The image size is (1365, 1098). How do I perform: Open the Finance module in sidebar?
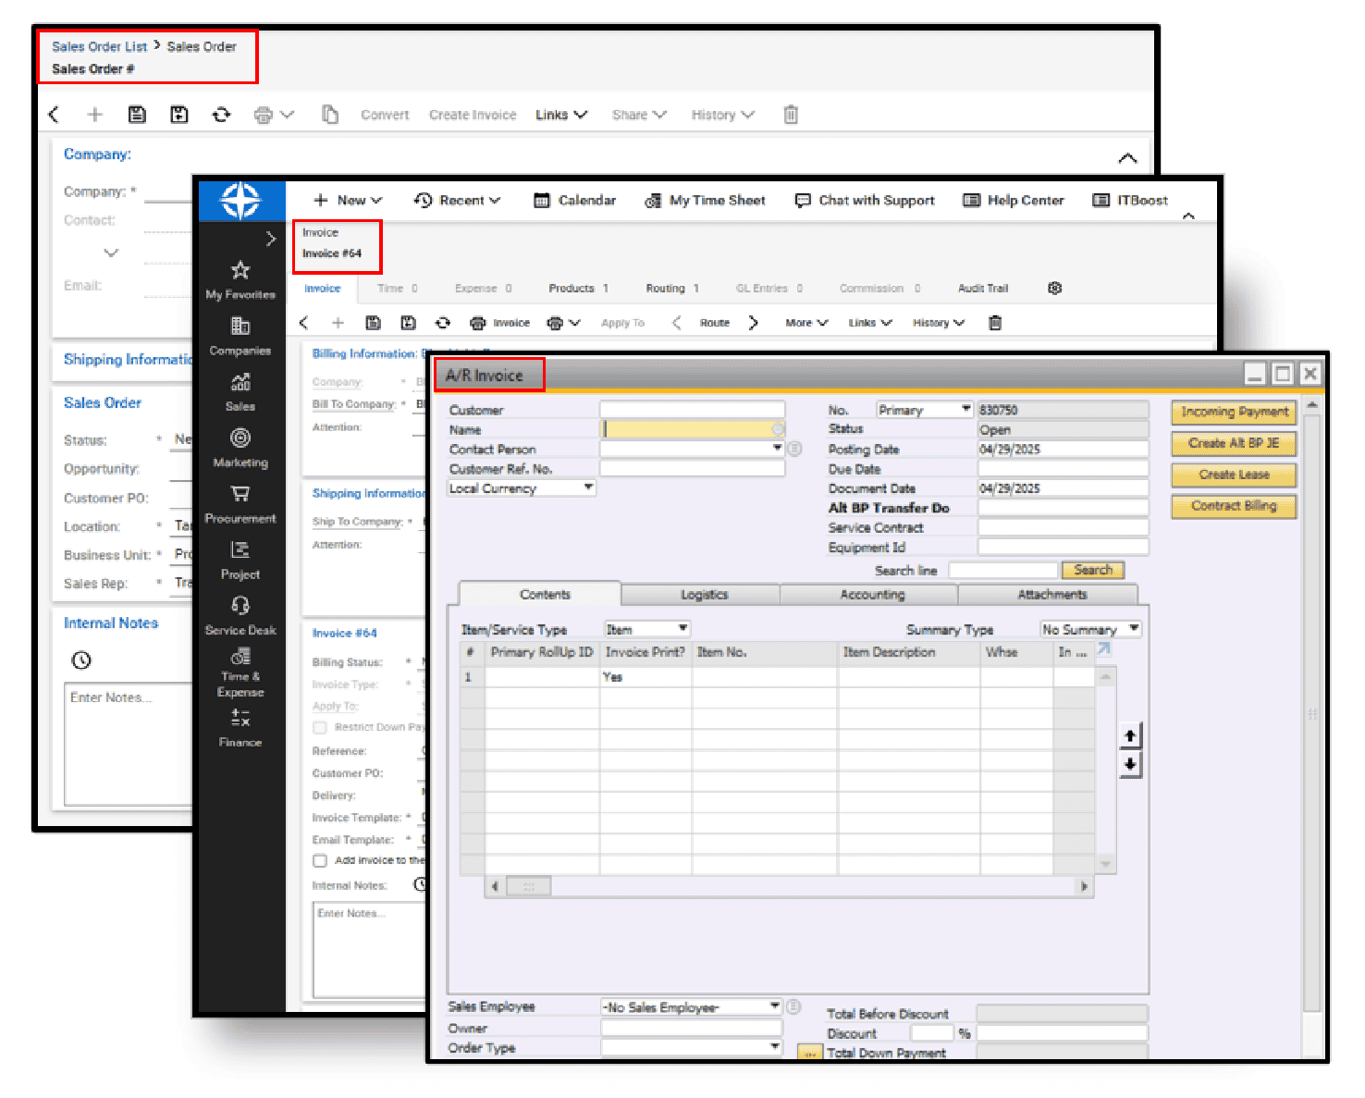pos(240,719)
